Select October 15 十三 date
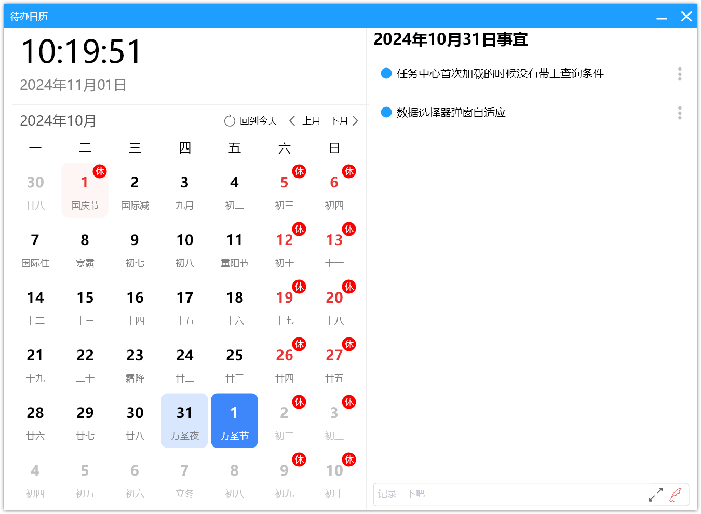This screenshot has width=701, height=514. [85, 305]
